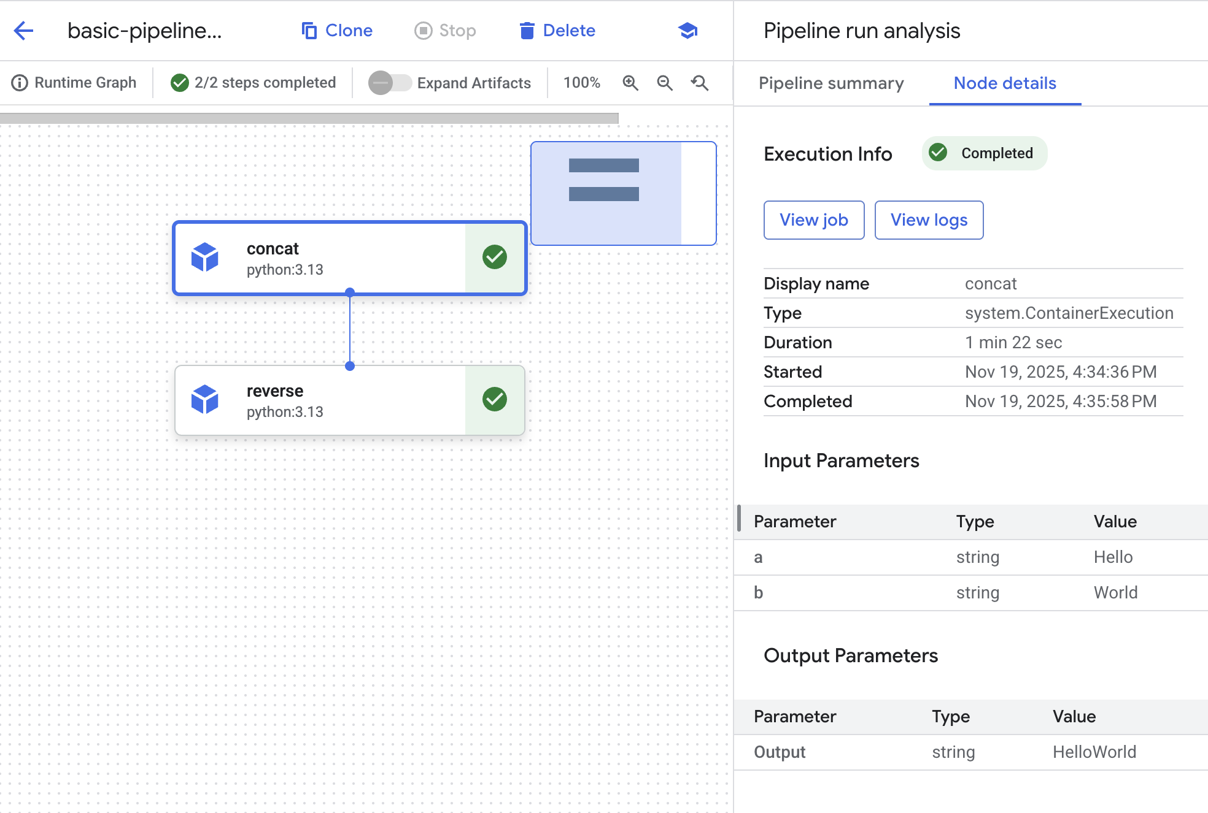
Task: Delete the pipeline run
Action: point(556,30)
